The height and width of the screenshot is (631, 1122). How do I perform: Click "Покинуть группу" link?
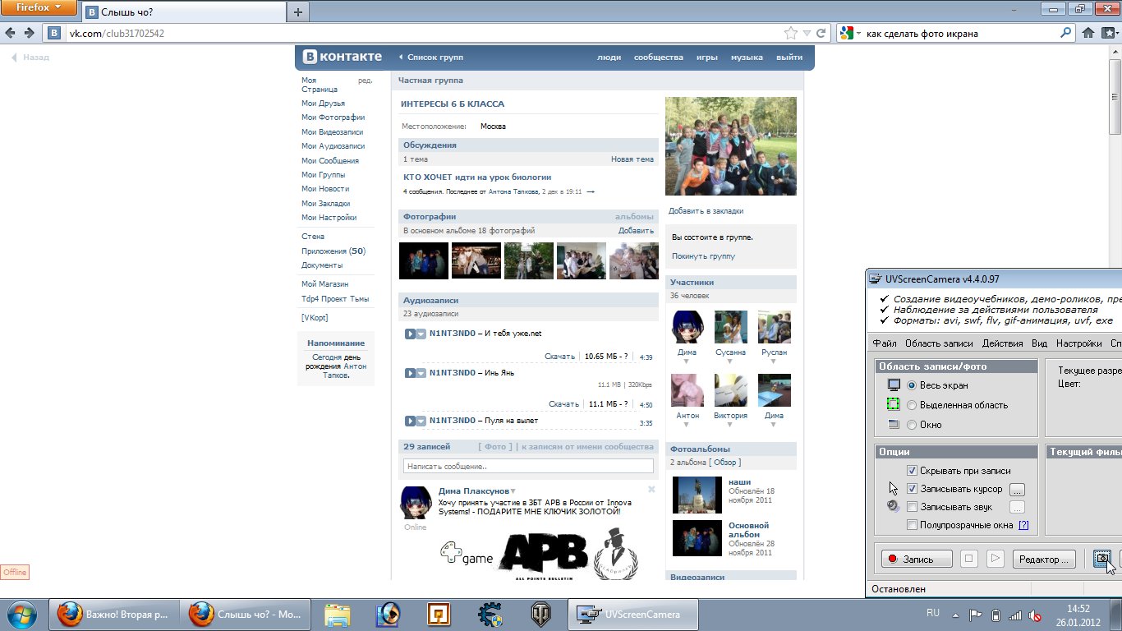tap(703, 256)
